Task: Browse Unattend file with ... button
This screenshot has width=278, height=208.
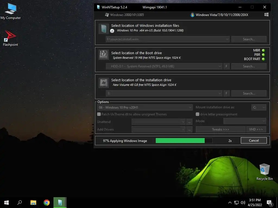Action: [x=189, y=122]
